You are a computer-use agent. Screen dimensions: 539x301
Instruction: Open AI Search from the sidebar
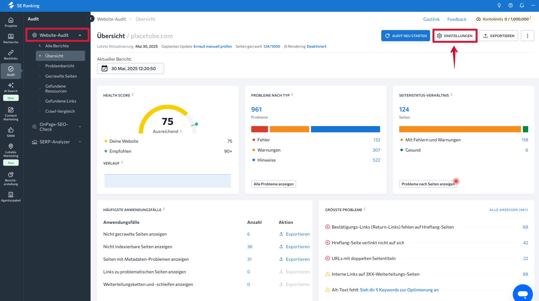(11, 87)
